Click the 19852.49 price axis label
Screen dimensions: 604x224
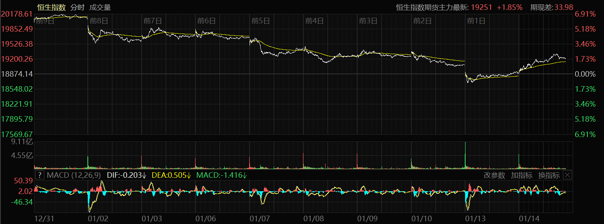click(17, 29)
